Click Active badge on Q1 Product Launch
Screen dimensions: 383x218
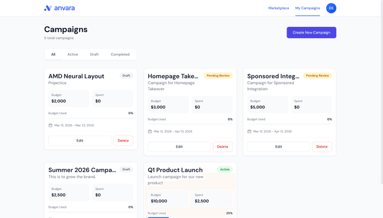[x=225, y=170]
